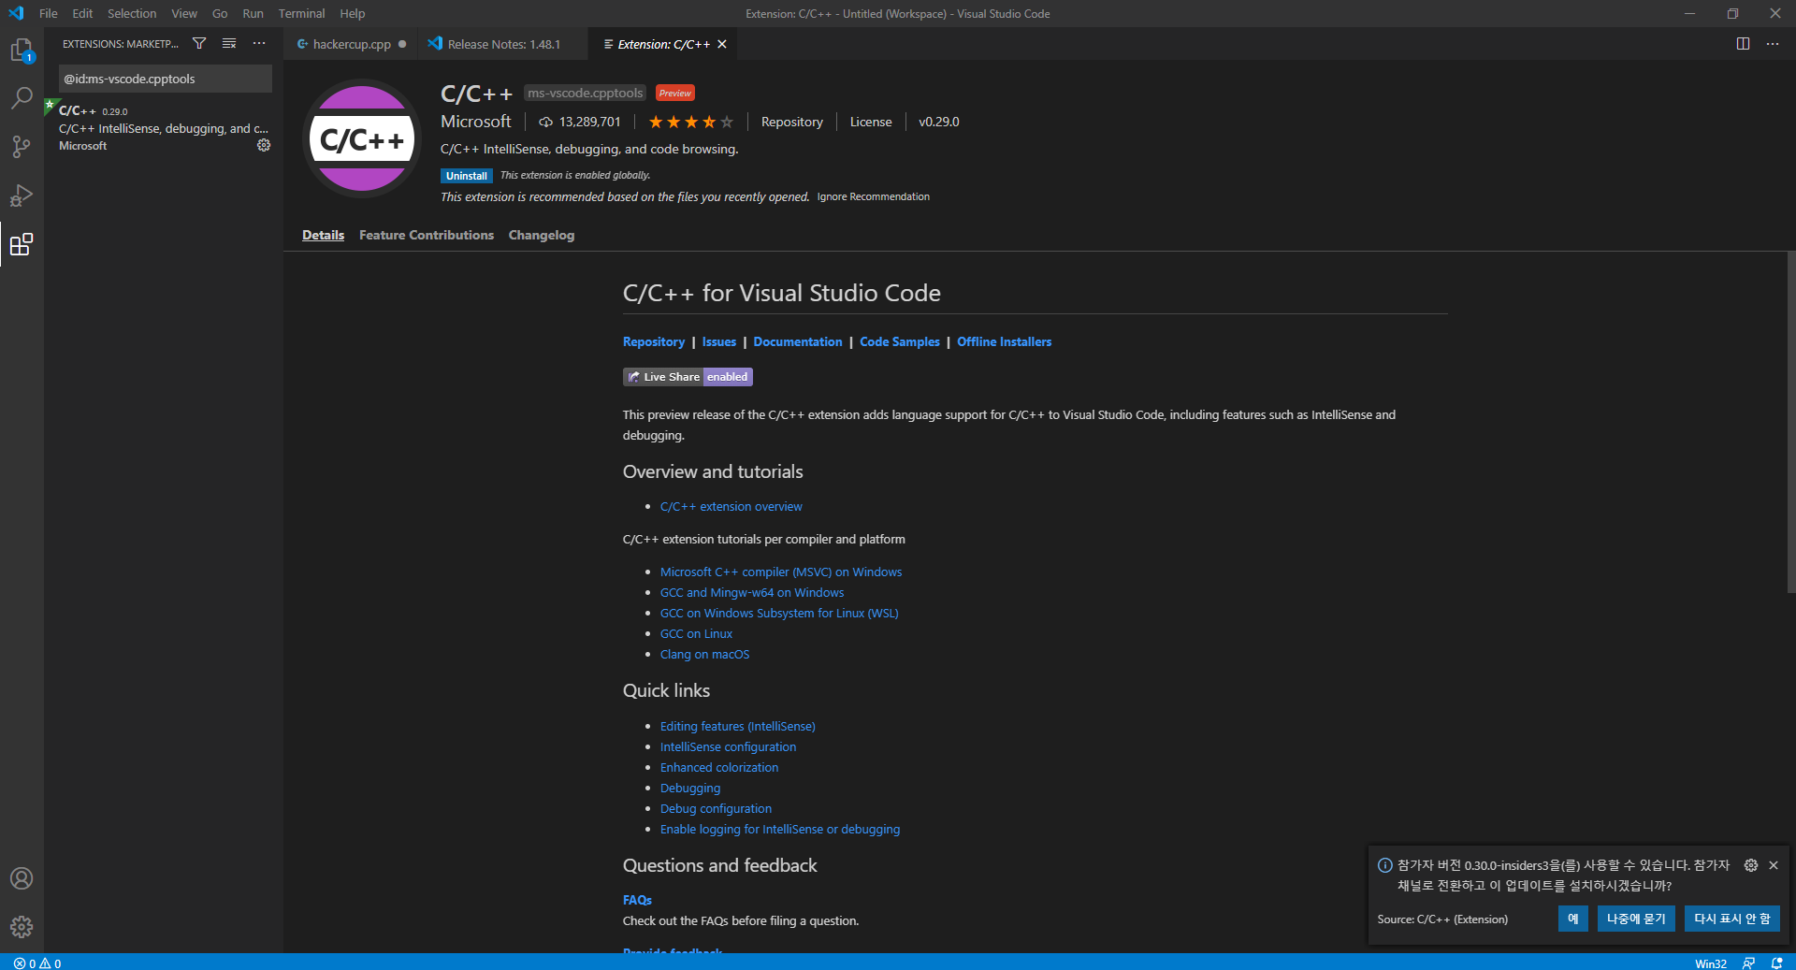The width and height of the screenshot is (1796, 970).
Task: Open the Code Samples link
Action: click(900, 341)
